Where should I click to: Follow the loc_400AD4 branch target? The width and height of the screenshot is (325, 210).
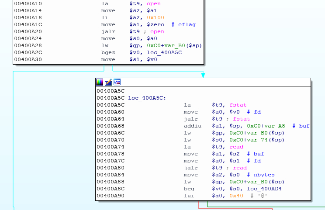[x=264, y=189]
